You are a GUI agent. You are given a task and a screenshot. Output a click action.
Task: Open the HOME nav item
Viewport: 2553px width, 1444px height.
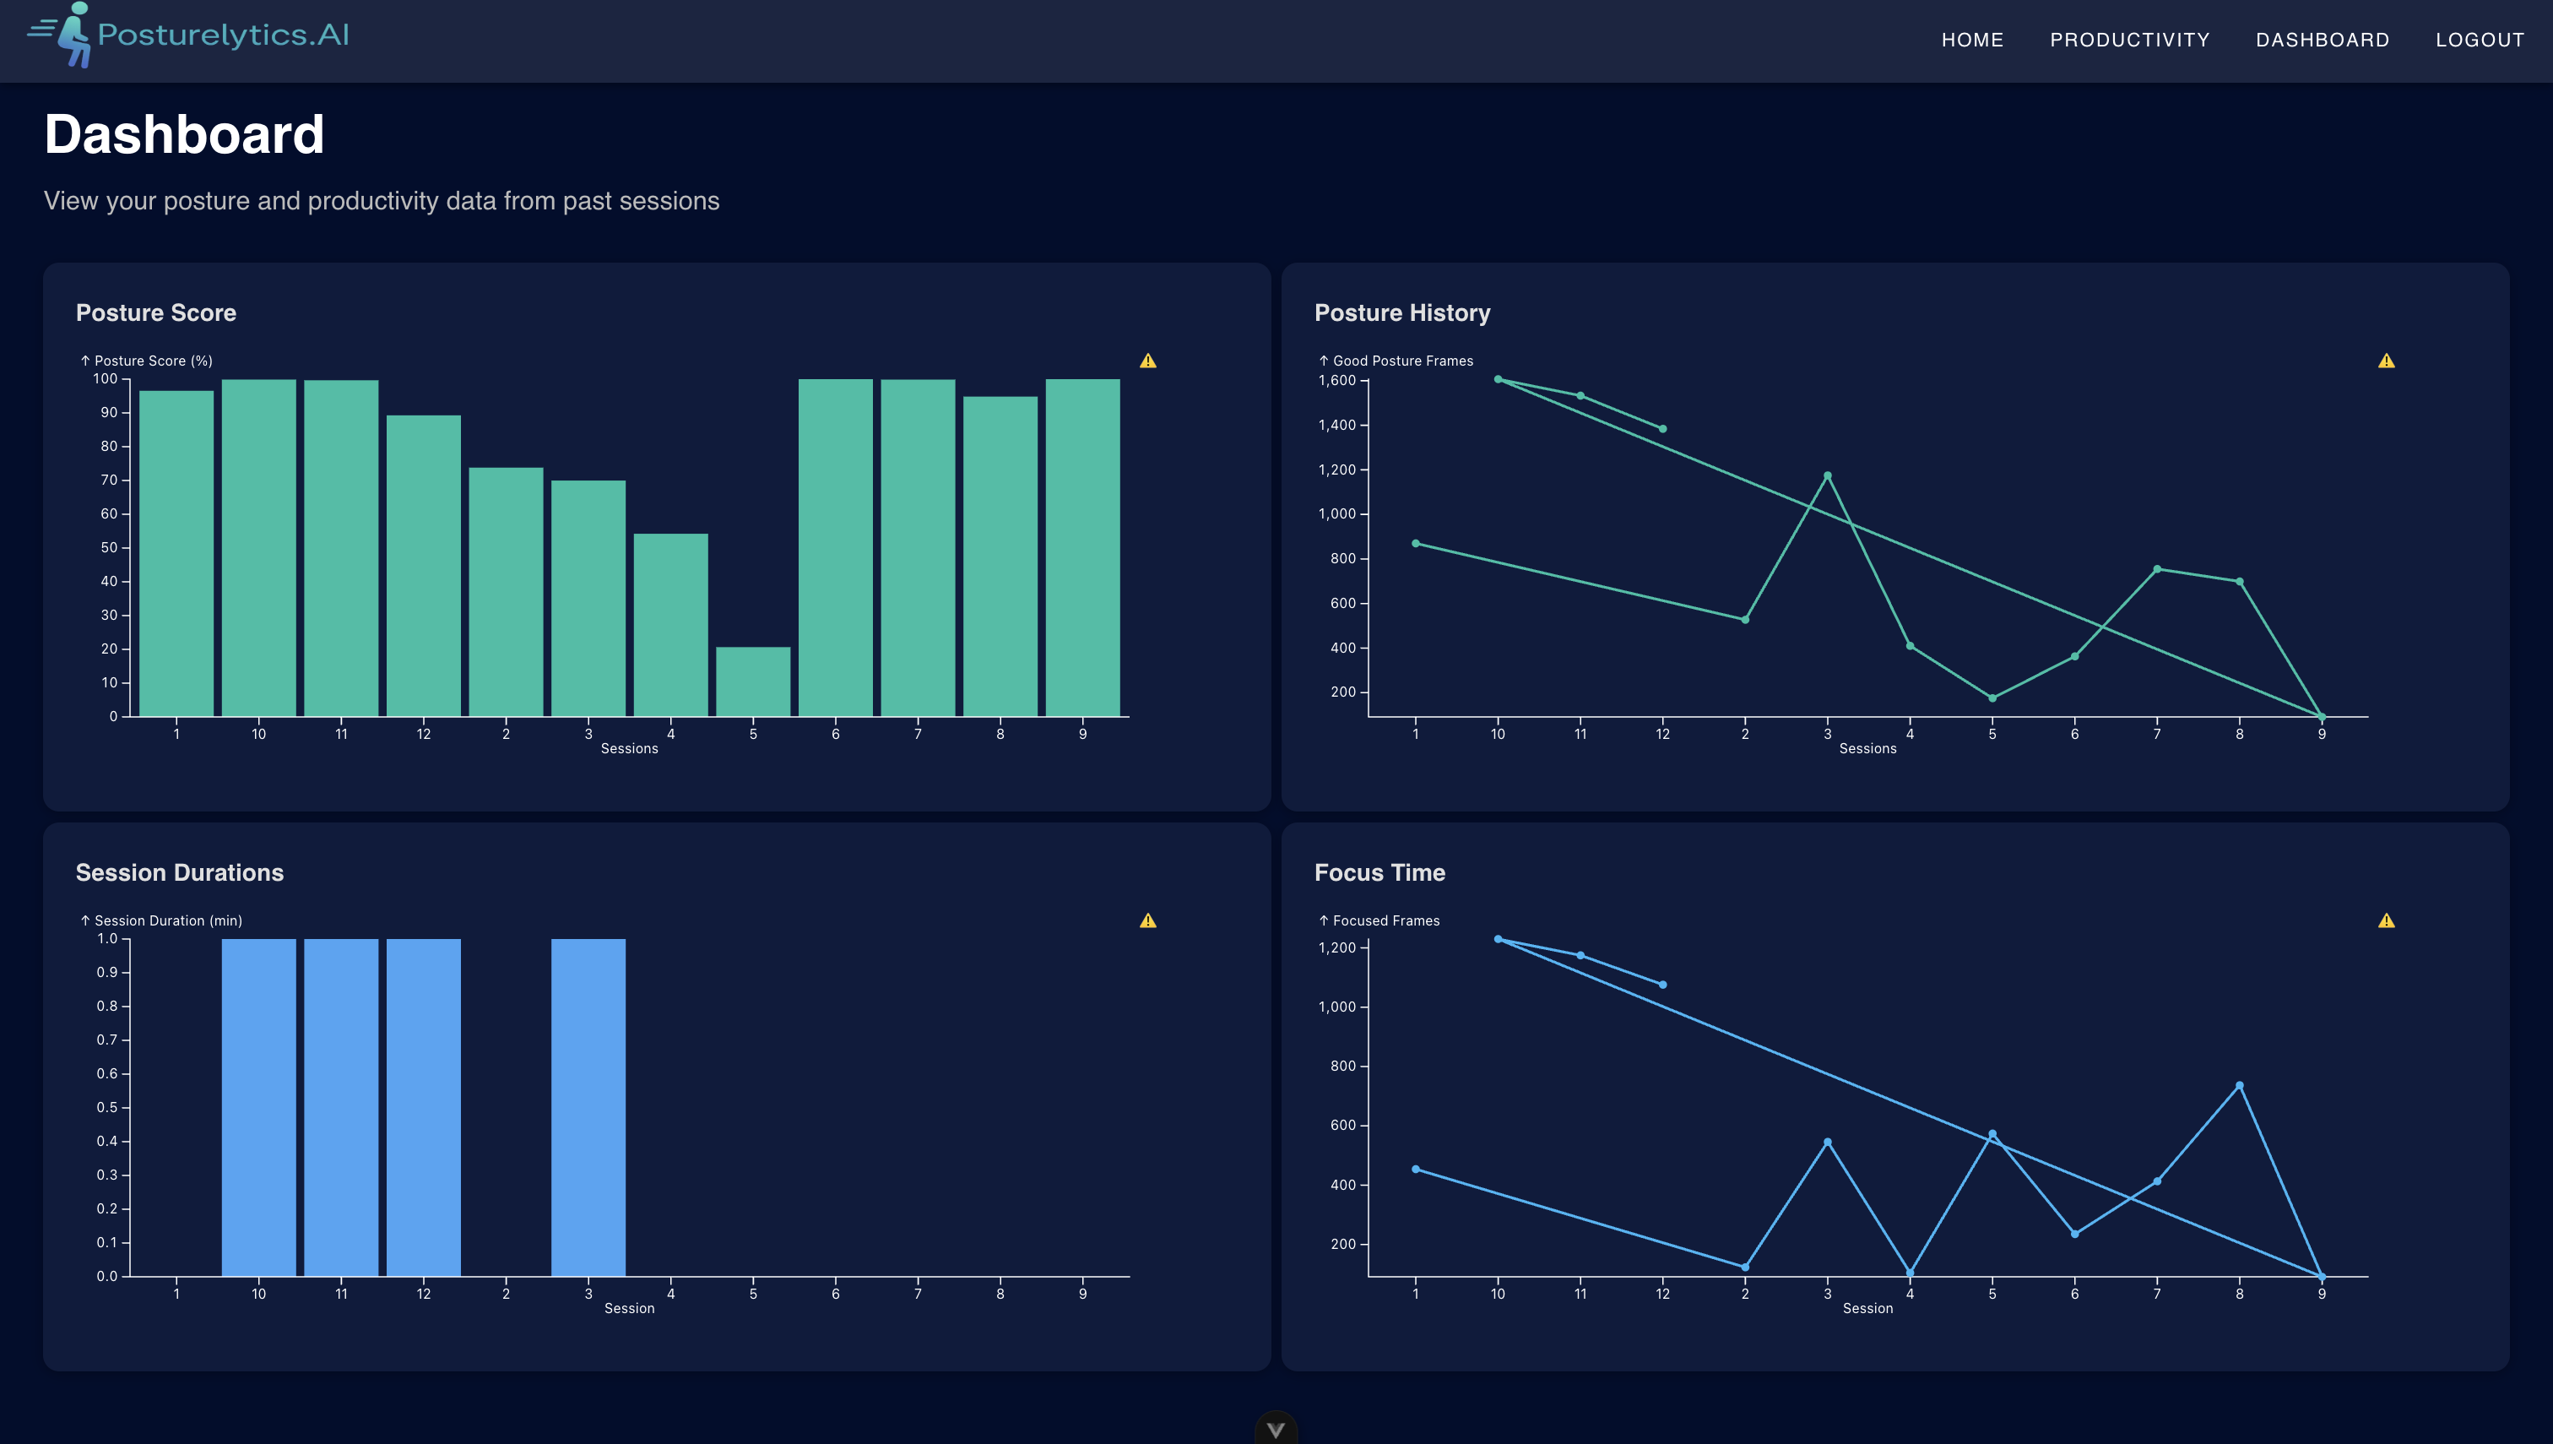coord(1972,40)
